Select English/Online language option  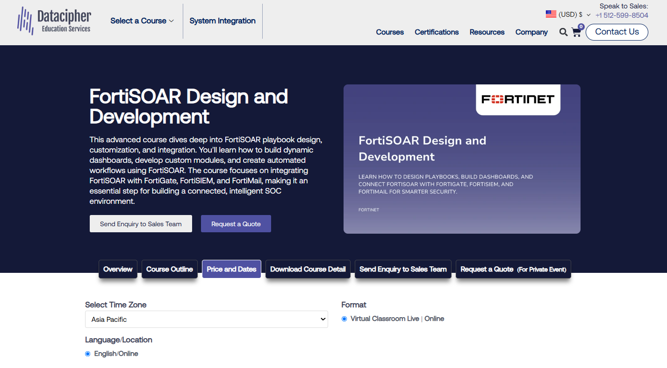87,354
